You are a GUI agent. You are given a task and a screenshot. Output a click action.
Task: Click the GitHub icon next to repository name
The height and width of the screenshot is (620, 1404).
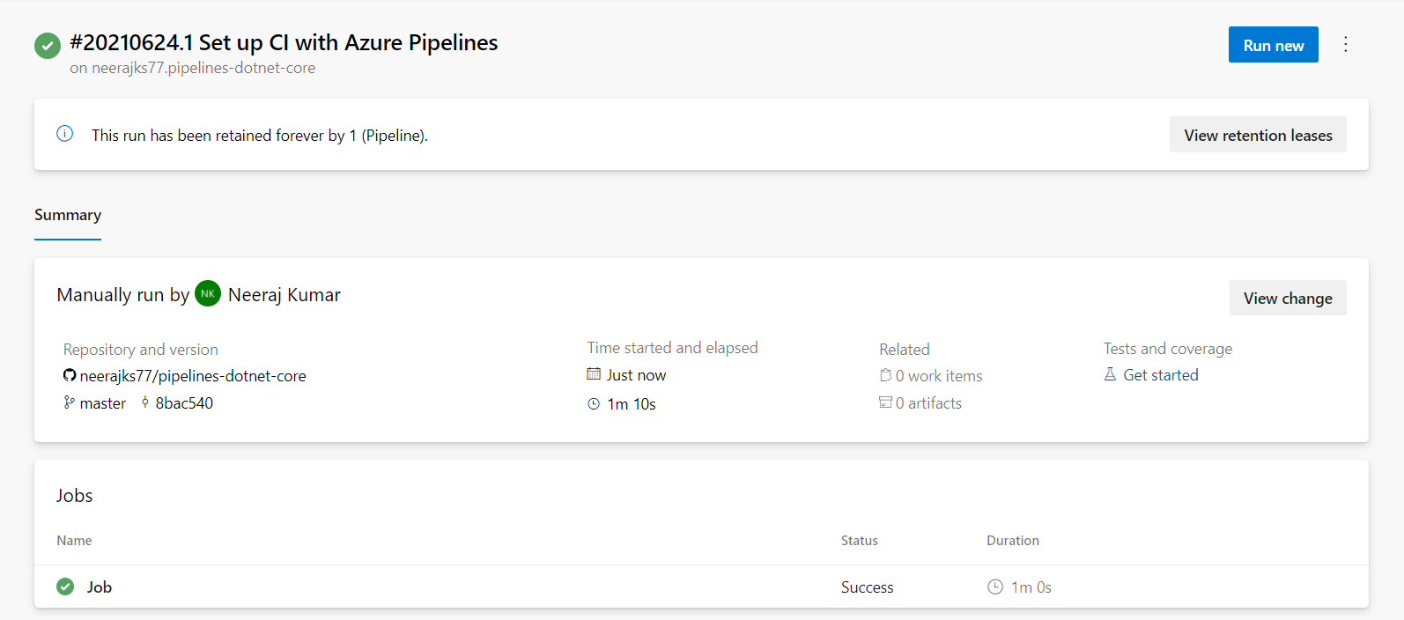70,375
